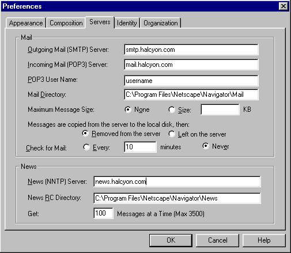The image size is (291, 253).
Task: Click the maximum size KB input box
Action: pyautogui.click(x=220, y=109)
